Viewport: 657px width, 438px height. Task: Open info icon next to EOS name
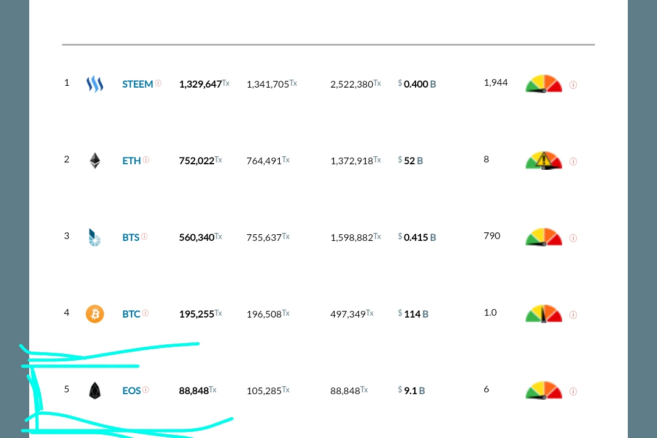pos(146,390)
